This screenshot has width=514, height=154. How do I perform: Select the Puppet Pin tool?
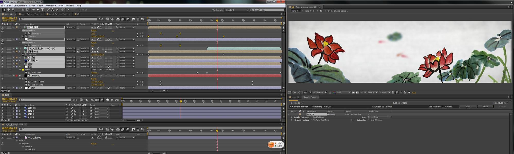[69, 10]
